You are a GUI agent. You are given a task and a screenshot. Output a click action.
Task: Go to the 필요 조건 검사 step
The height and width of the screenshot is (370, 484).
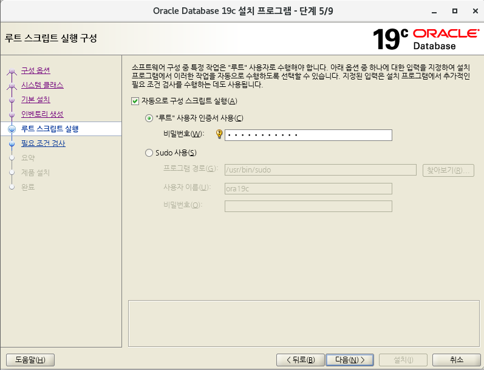[43, 143]
